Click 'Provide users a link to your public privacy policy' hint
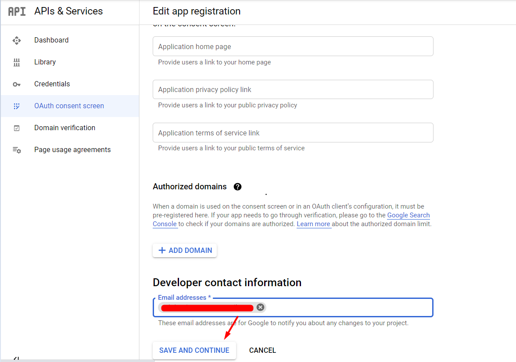The height and width of the screenshot is (362, 516). pos(228,105)
